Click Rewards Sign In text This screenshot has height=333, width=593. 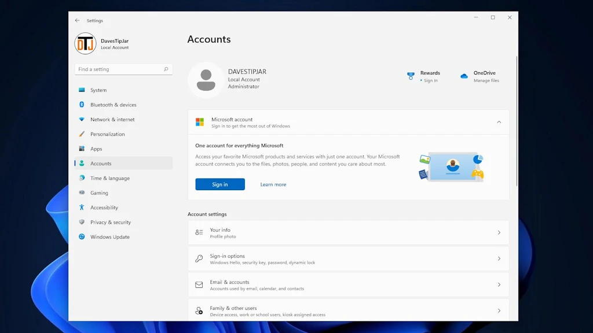pos(430,80)
